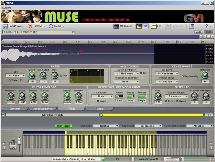This screenshot has width=215, height=162.
Task: Click the Load/Save floppy disk icon
Action: tap(5, 26)
